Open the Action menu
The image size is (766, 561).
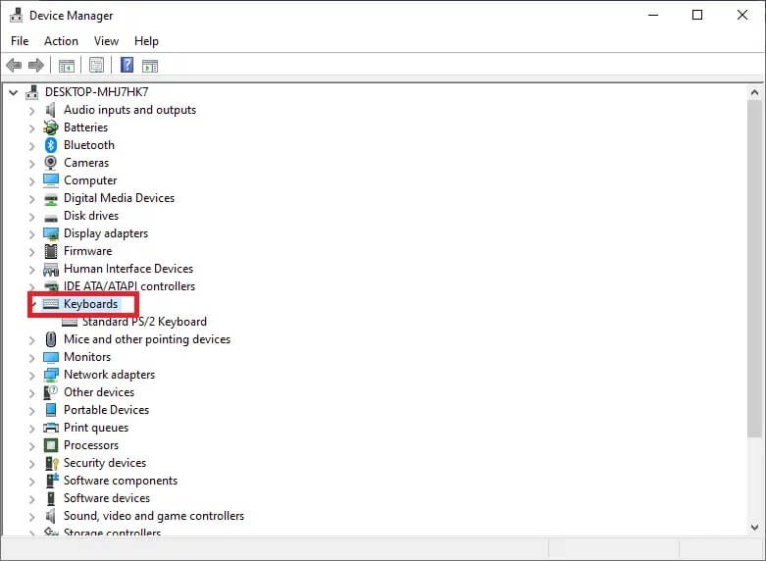coord(61,41)
